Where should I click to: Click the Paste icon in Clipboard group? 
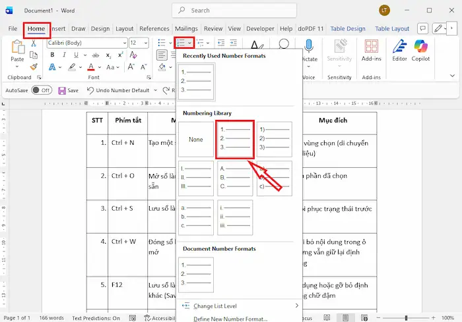click(x=18, y=49)
